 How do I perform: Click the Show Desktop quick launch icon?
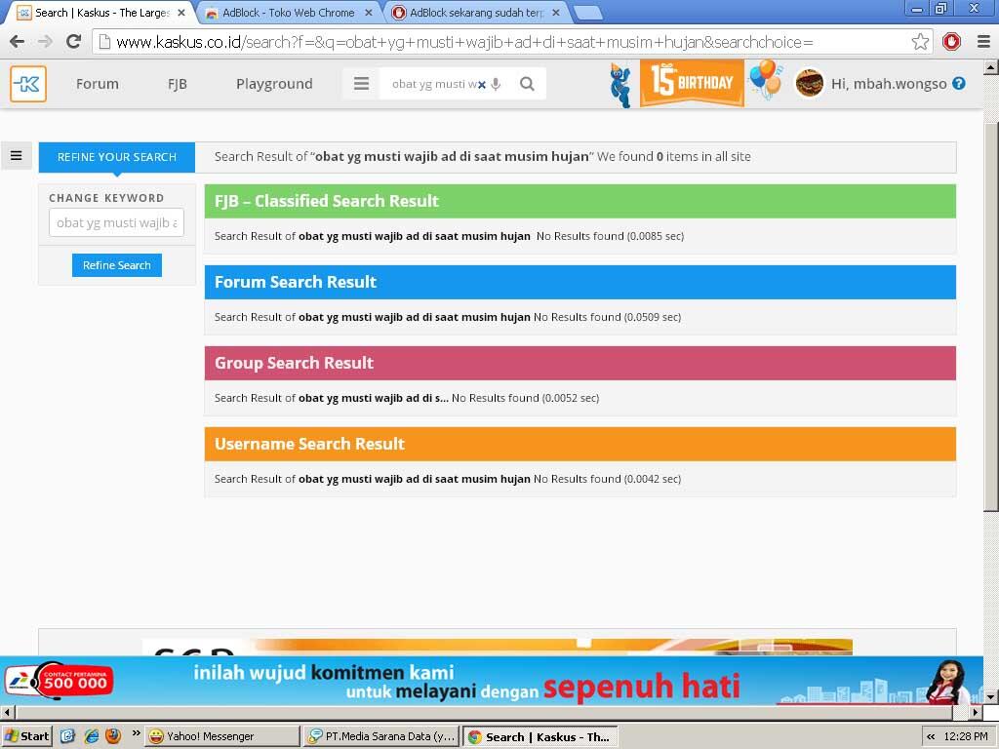coord(67,736)
